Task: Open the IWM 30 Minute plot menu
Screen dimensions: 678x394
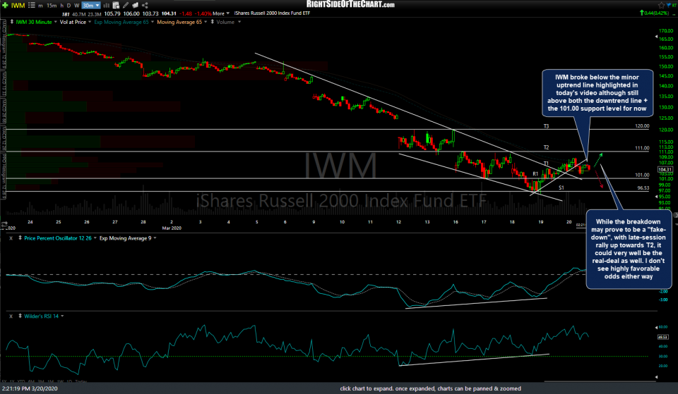Action: point(55,22)
